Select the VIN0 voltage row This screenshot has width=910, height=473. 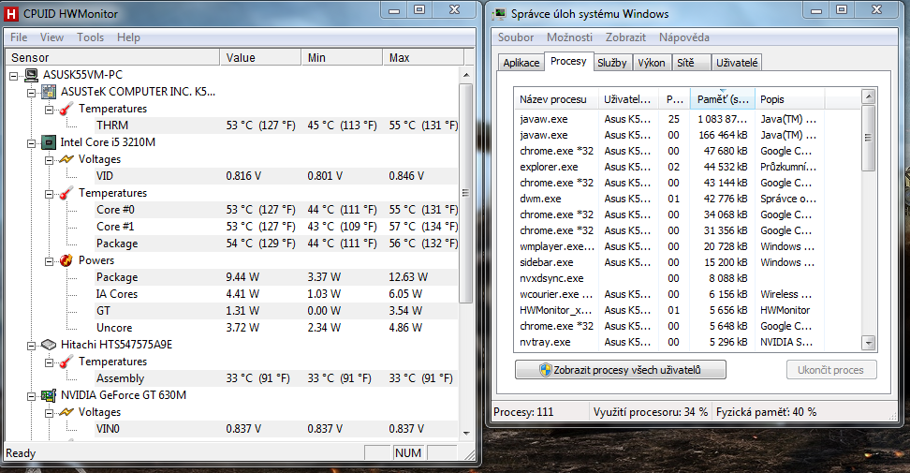277,429
